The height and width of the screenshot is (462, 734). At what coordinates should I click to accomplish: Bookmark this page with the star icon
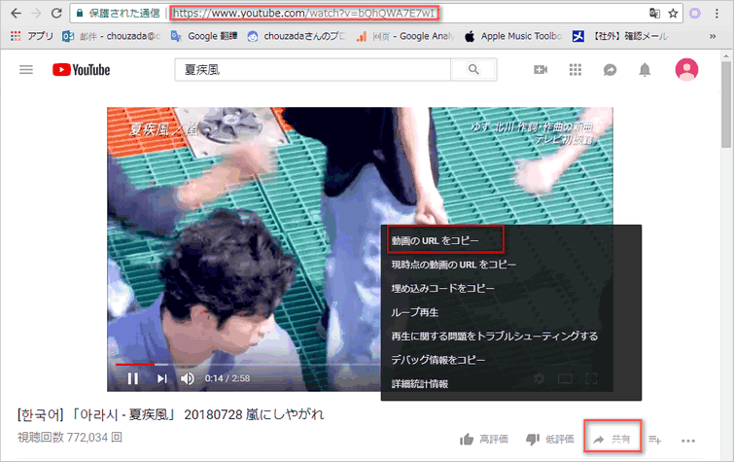click(673, 13)
